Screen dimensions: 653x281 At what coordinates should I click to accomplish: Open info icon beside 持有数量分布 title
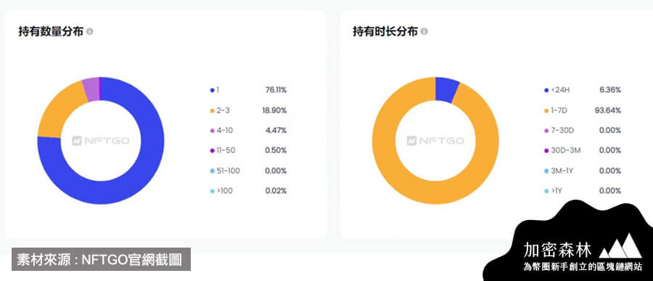click(x=90, y=32)
